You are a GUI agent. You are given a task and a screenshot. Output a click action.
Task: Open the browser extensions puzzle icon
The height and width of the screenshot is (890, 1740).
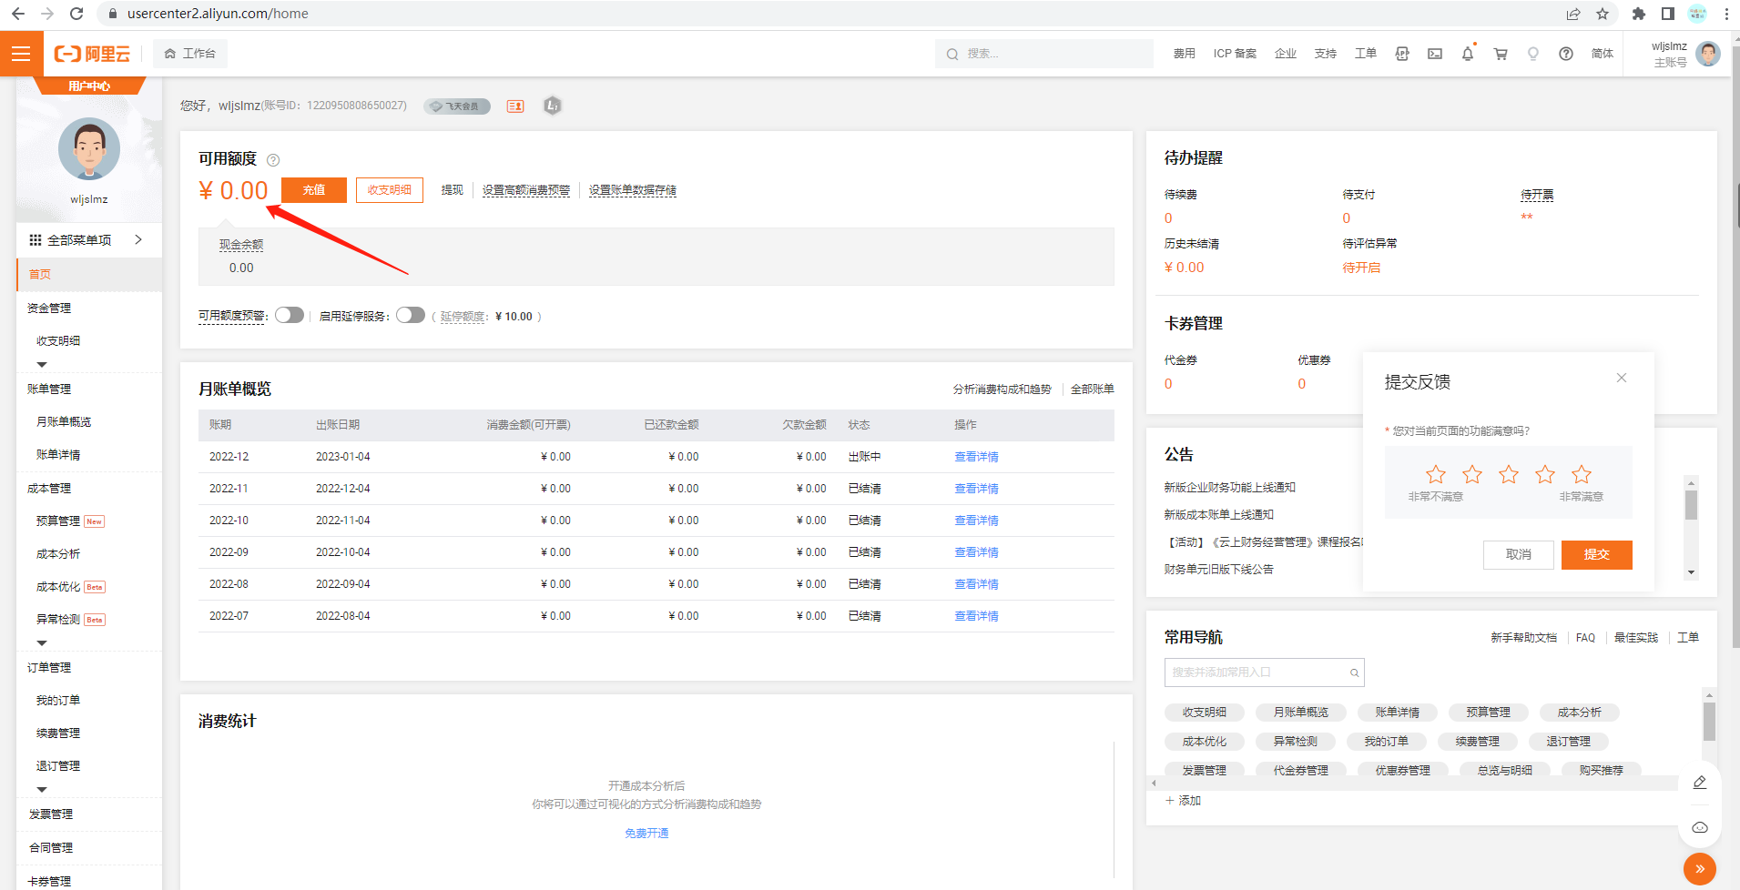click(x=1638, y=14)
